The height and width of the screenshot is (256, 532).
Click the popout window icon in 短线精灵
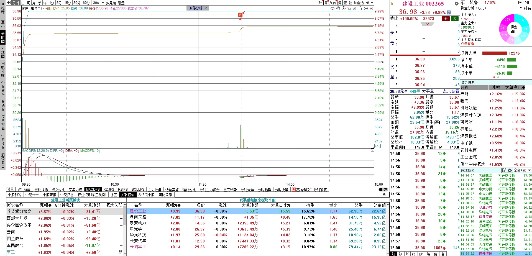click(x=504, y=170)
